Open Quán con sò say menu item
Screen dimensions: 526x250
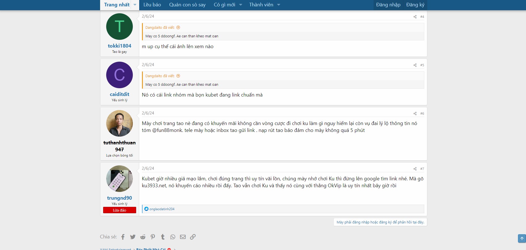(x=187, y=5)
